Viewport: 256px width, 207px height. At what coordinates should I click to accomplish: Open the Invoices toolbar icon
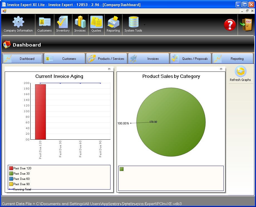(x=80, y=24)
